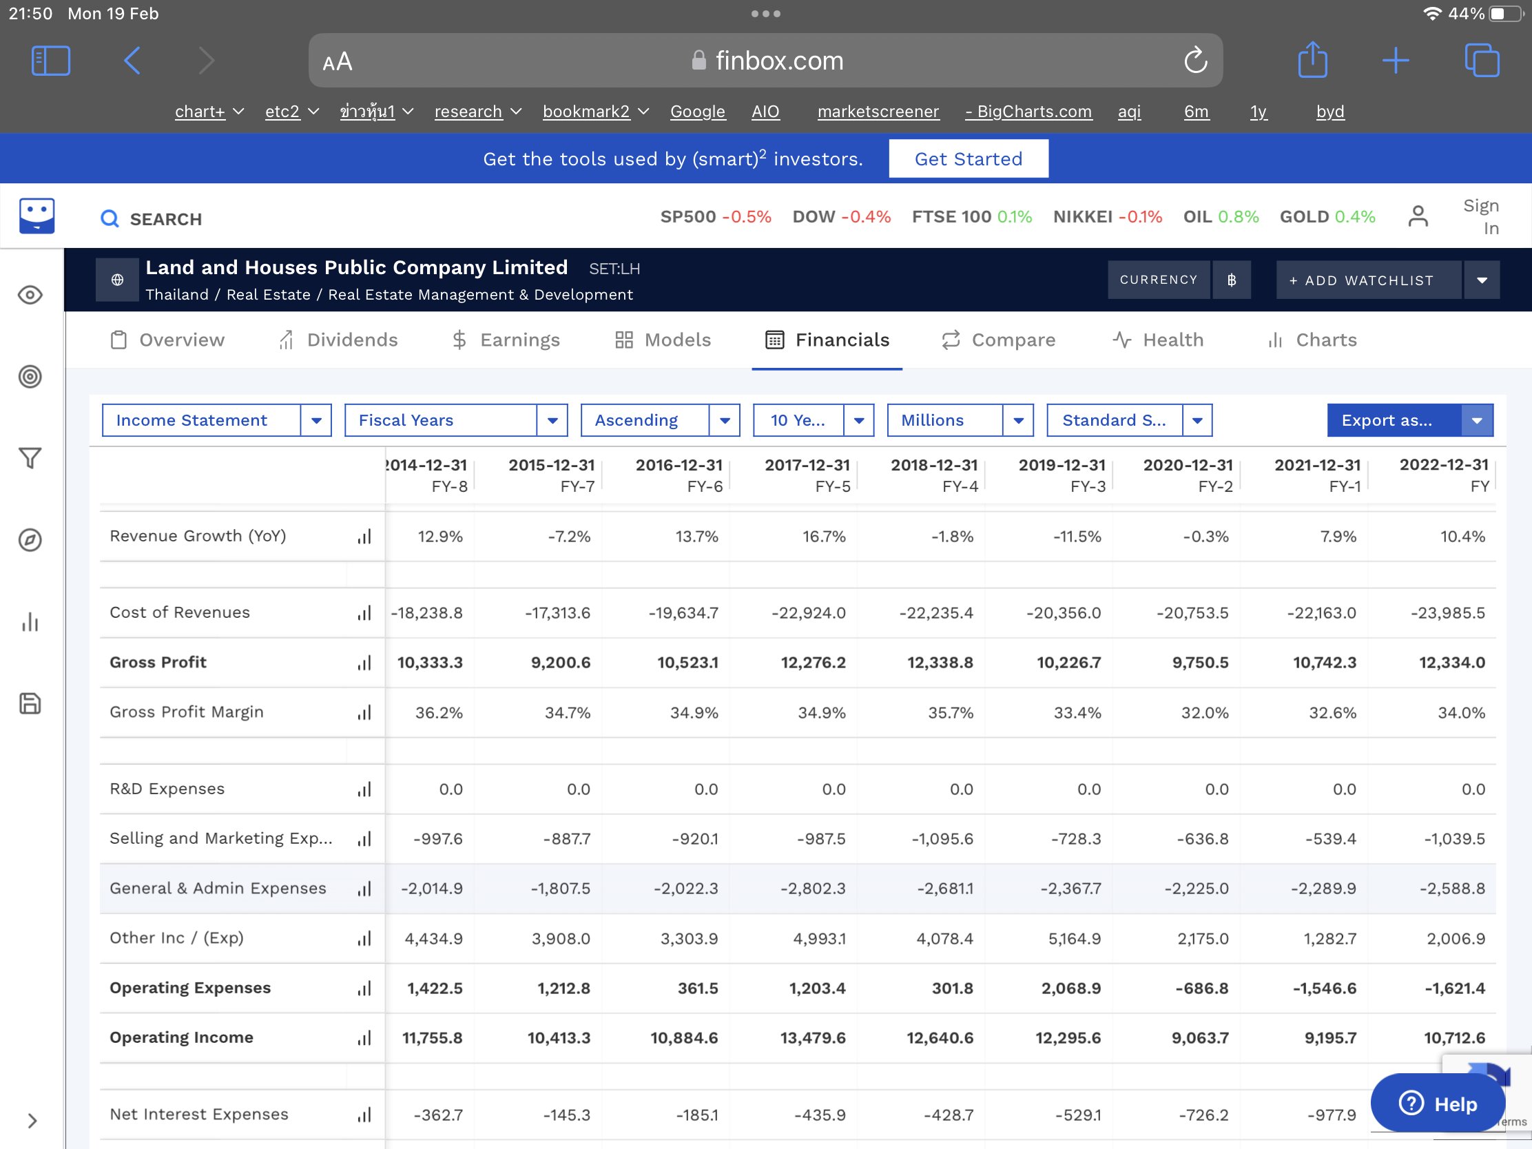Screen dimensions: 1532x1149
Task: Chart Operating Income row icon
Action: pos(364,1038)
